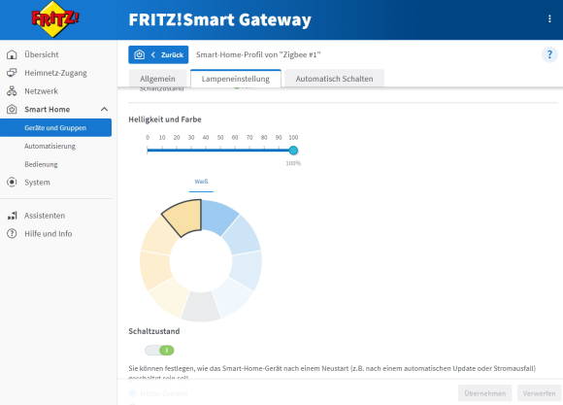The image size is (563, 405).
Task: Open Automatisierung in the sidebar
Action: click(x=50, y=146)
